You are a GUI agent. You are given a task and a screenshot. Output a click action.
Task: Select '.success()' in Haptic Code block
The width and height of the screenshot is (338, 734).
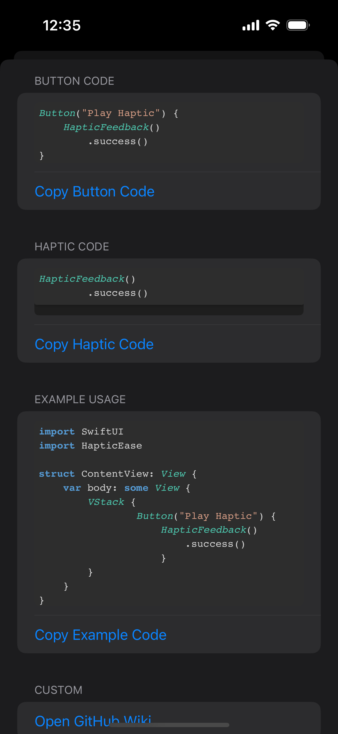coord(118,293)
